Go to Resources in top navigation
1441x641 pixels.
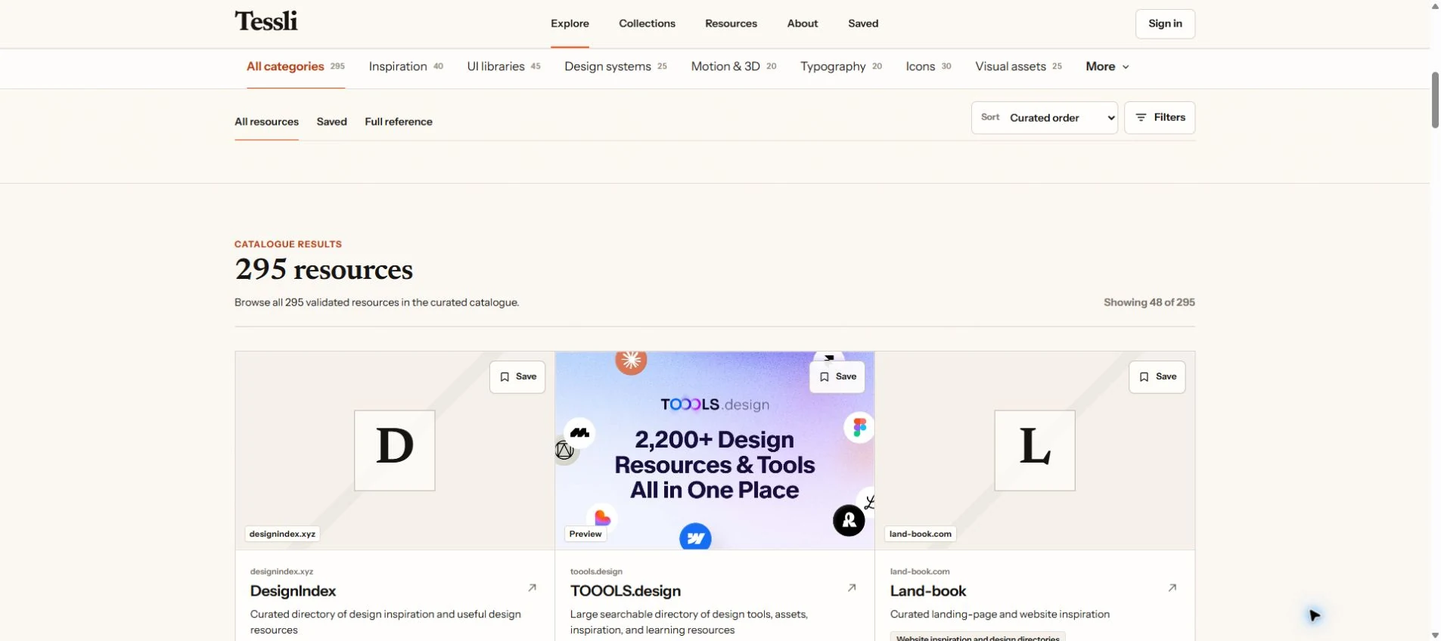click(x=731, y=23)
